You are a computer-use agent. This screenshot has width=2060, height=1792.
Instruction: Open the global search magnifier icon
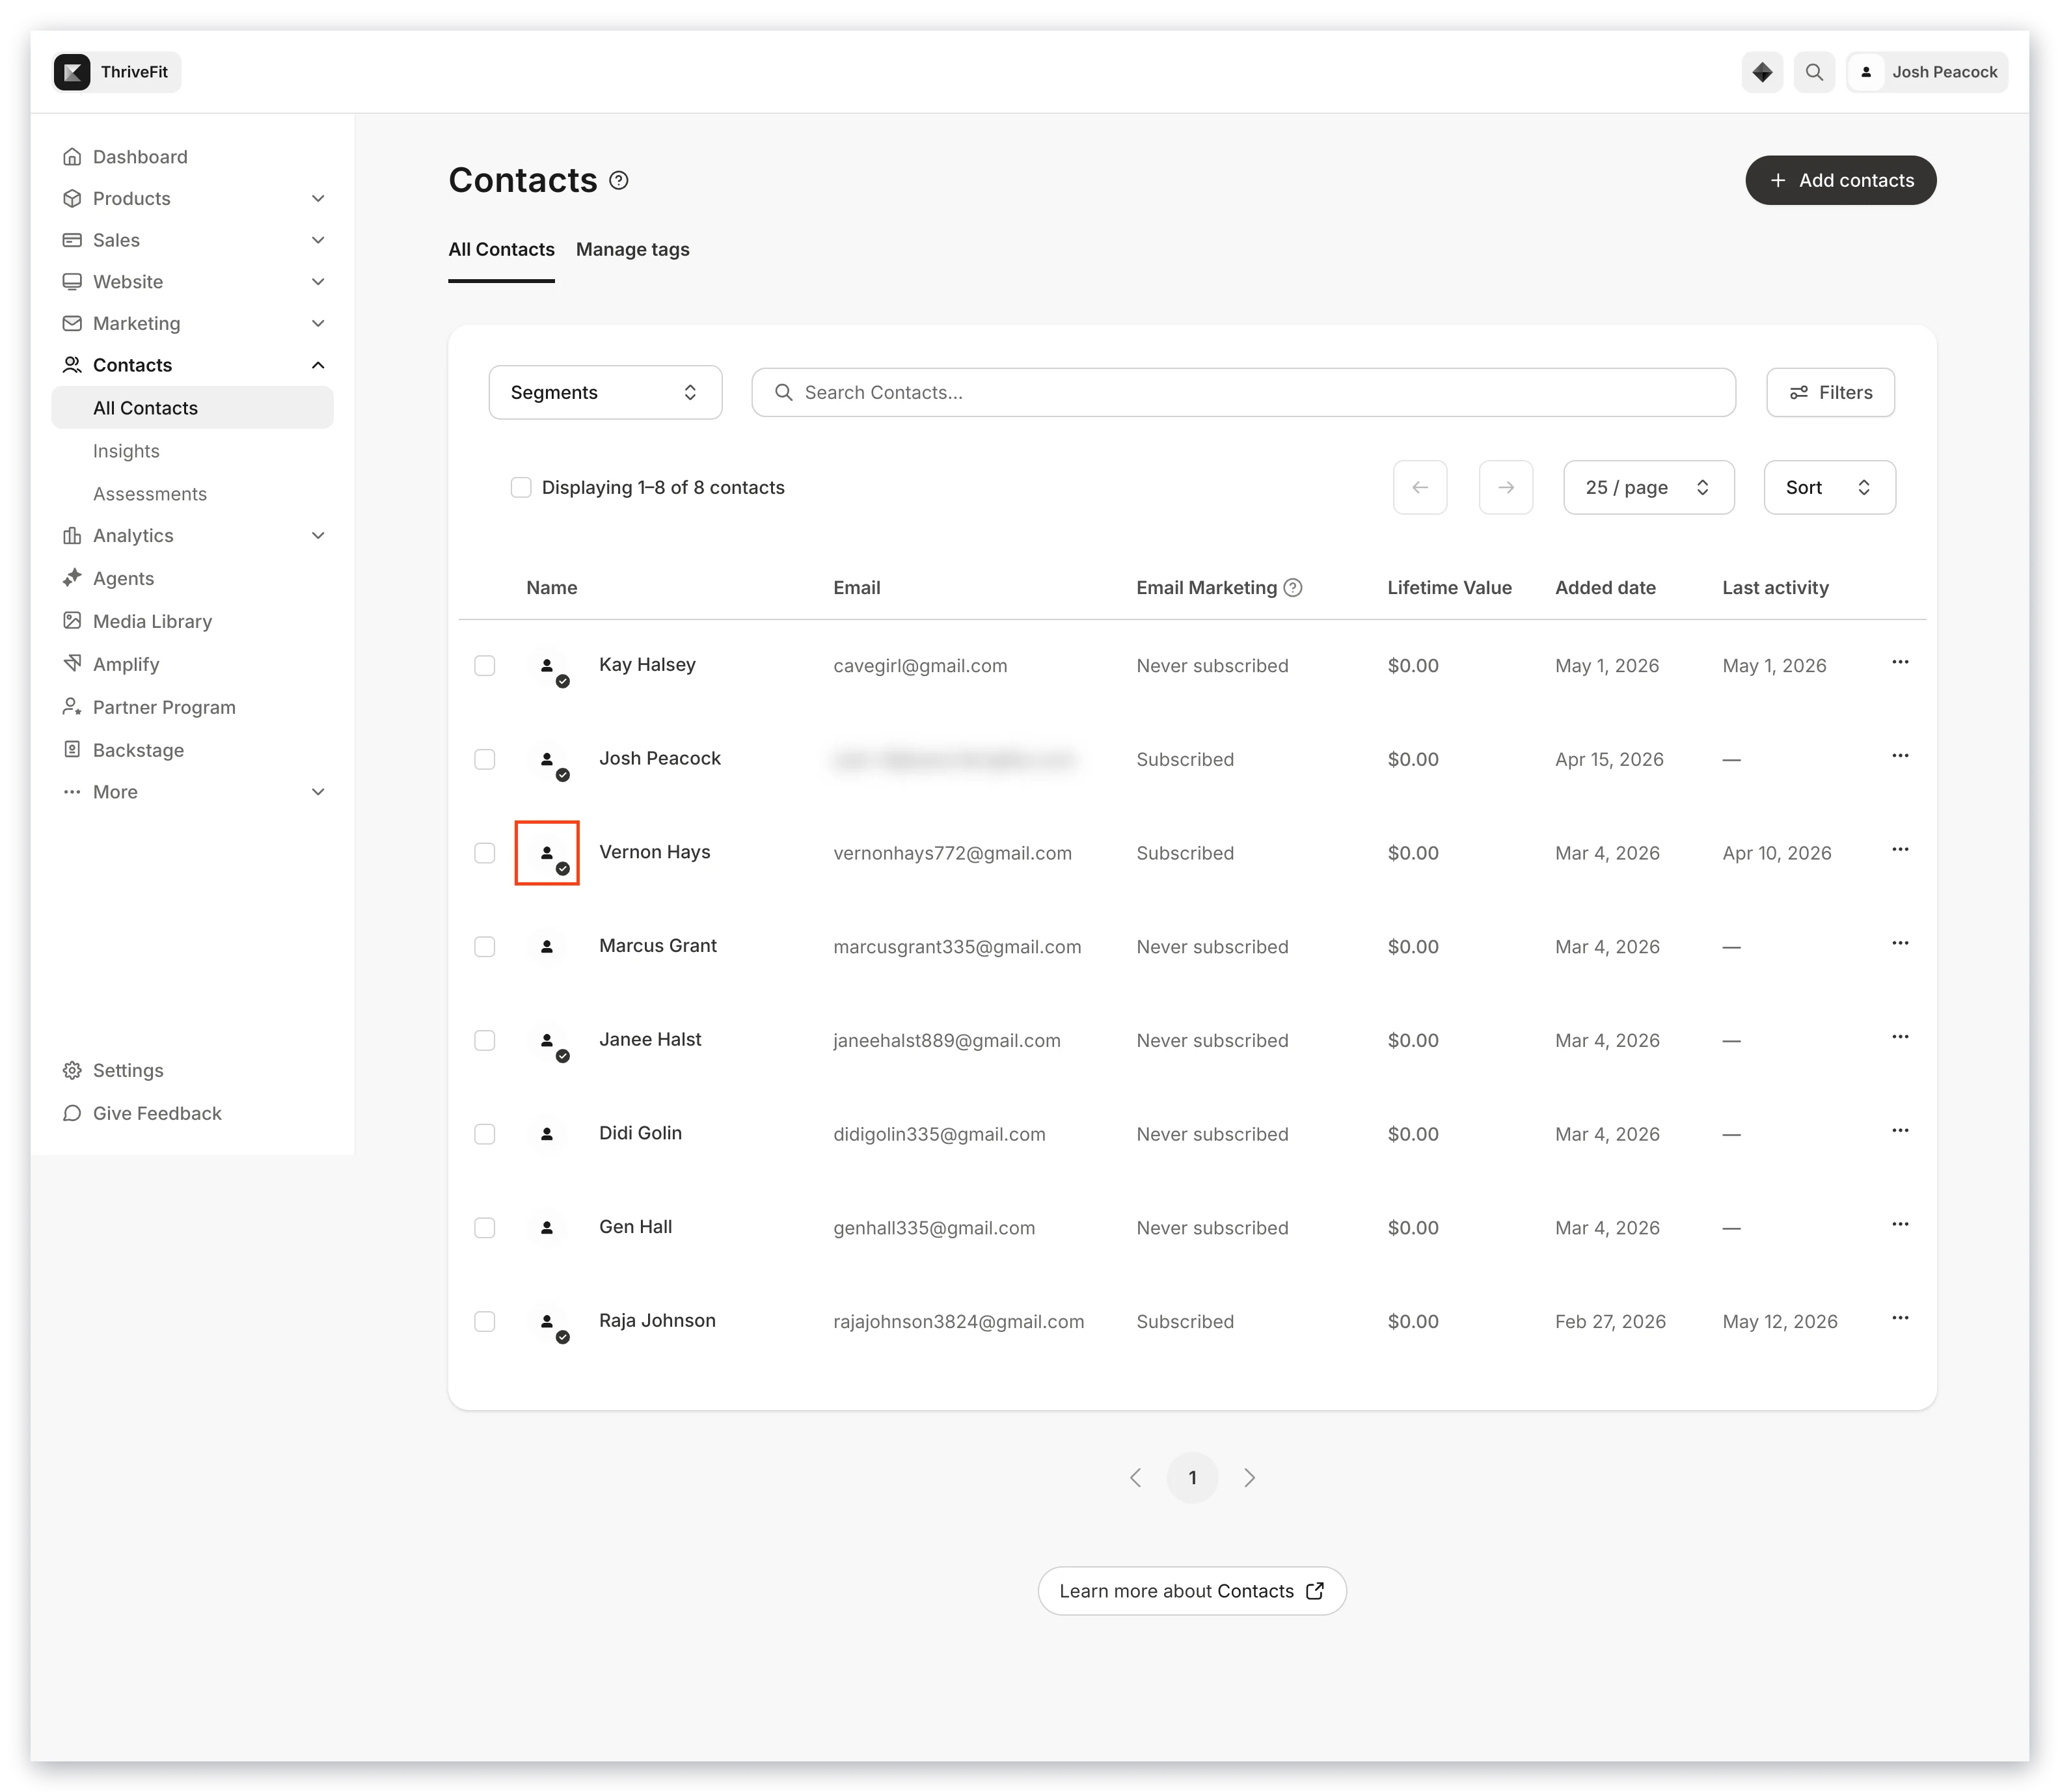(x=1814, y=72)
